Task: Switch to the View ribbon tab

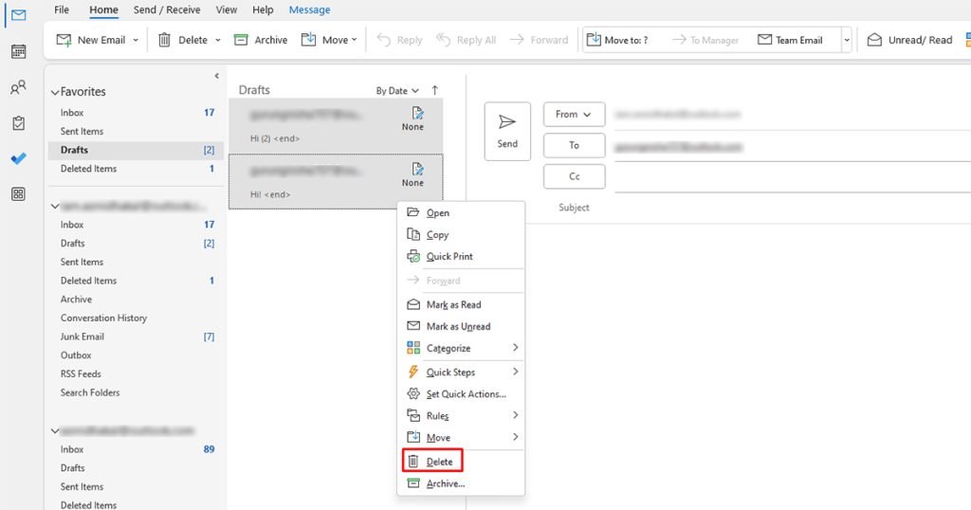Action: click(226, 9)
